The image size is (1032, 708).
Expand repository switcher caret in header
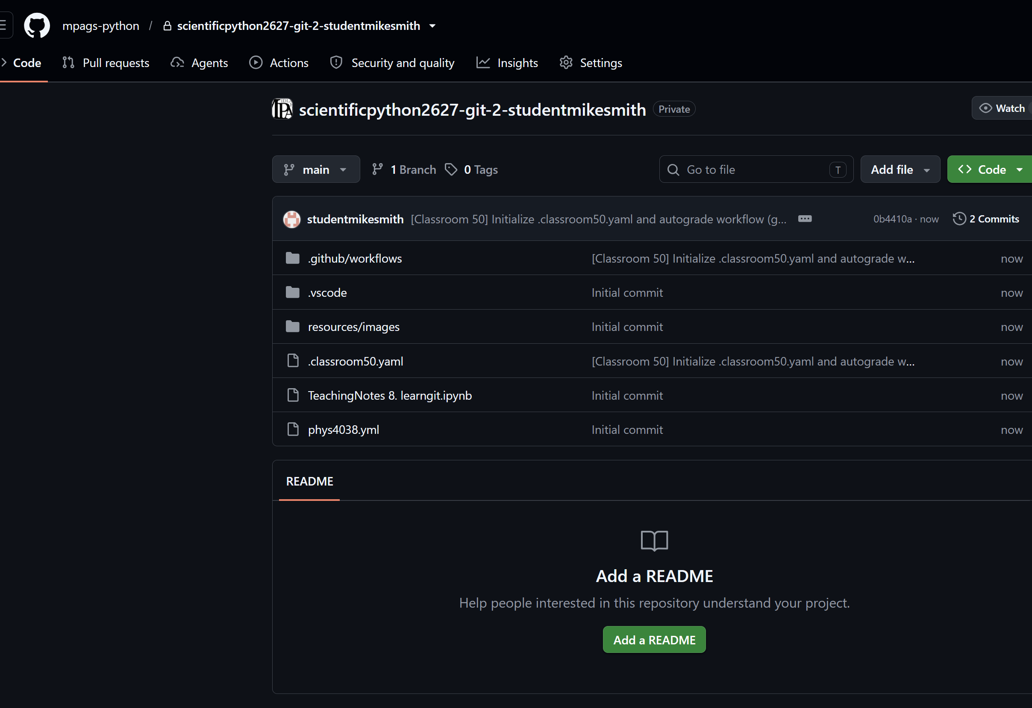pyautogui.click(x=432, y=26)
